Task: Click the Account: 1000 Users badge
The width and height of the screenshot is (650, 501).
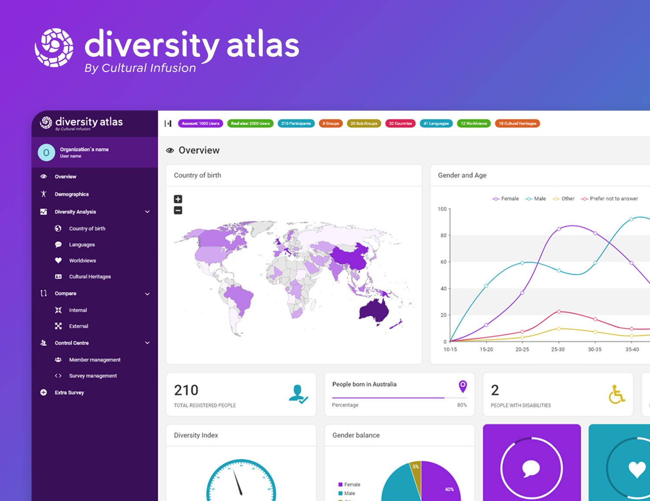Action: click(x=201, y=123)
